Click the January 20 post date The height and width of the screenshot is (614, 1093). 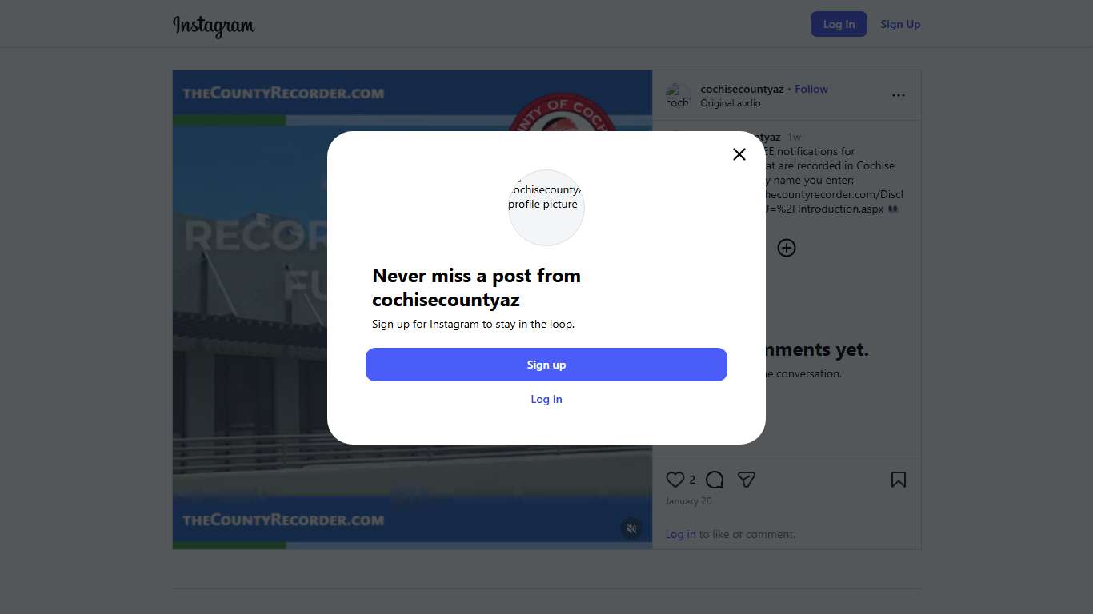click(x=688, y=501)
